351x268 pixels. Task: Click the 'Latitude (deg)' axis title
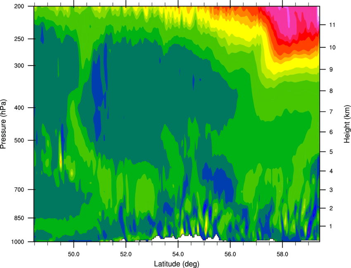[x=177, y=264]
